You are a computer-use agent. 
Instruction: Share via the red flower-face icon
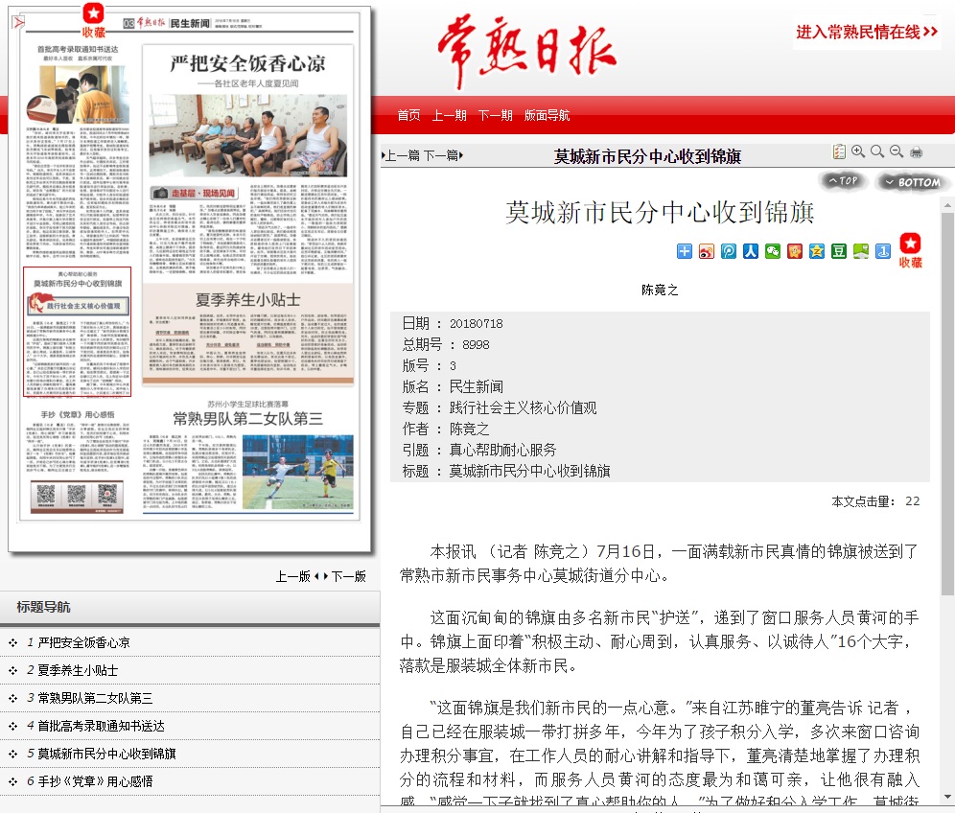(795, 251)
